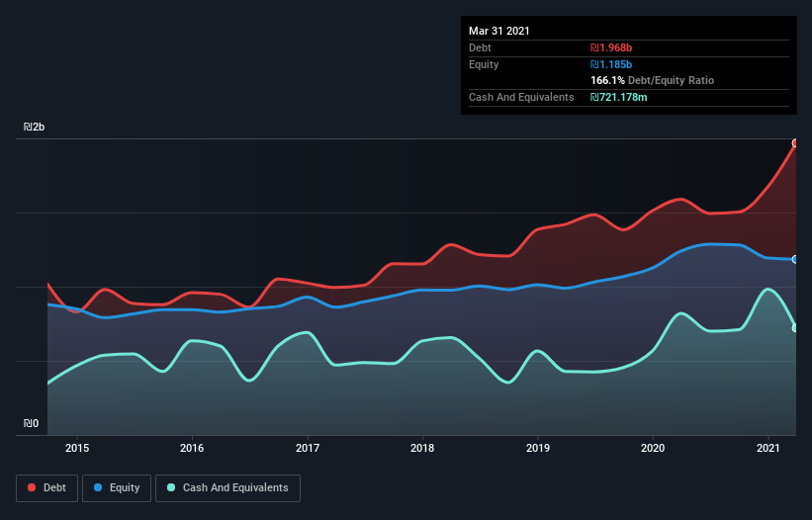Click the 2018 axis label
Viewport: 812px width, 520px height.
[422, 448]
